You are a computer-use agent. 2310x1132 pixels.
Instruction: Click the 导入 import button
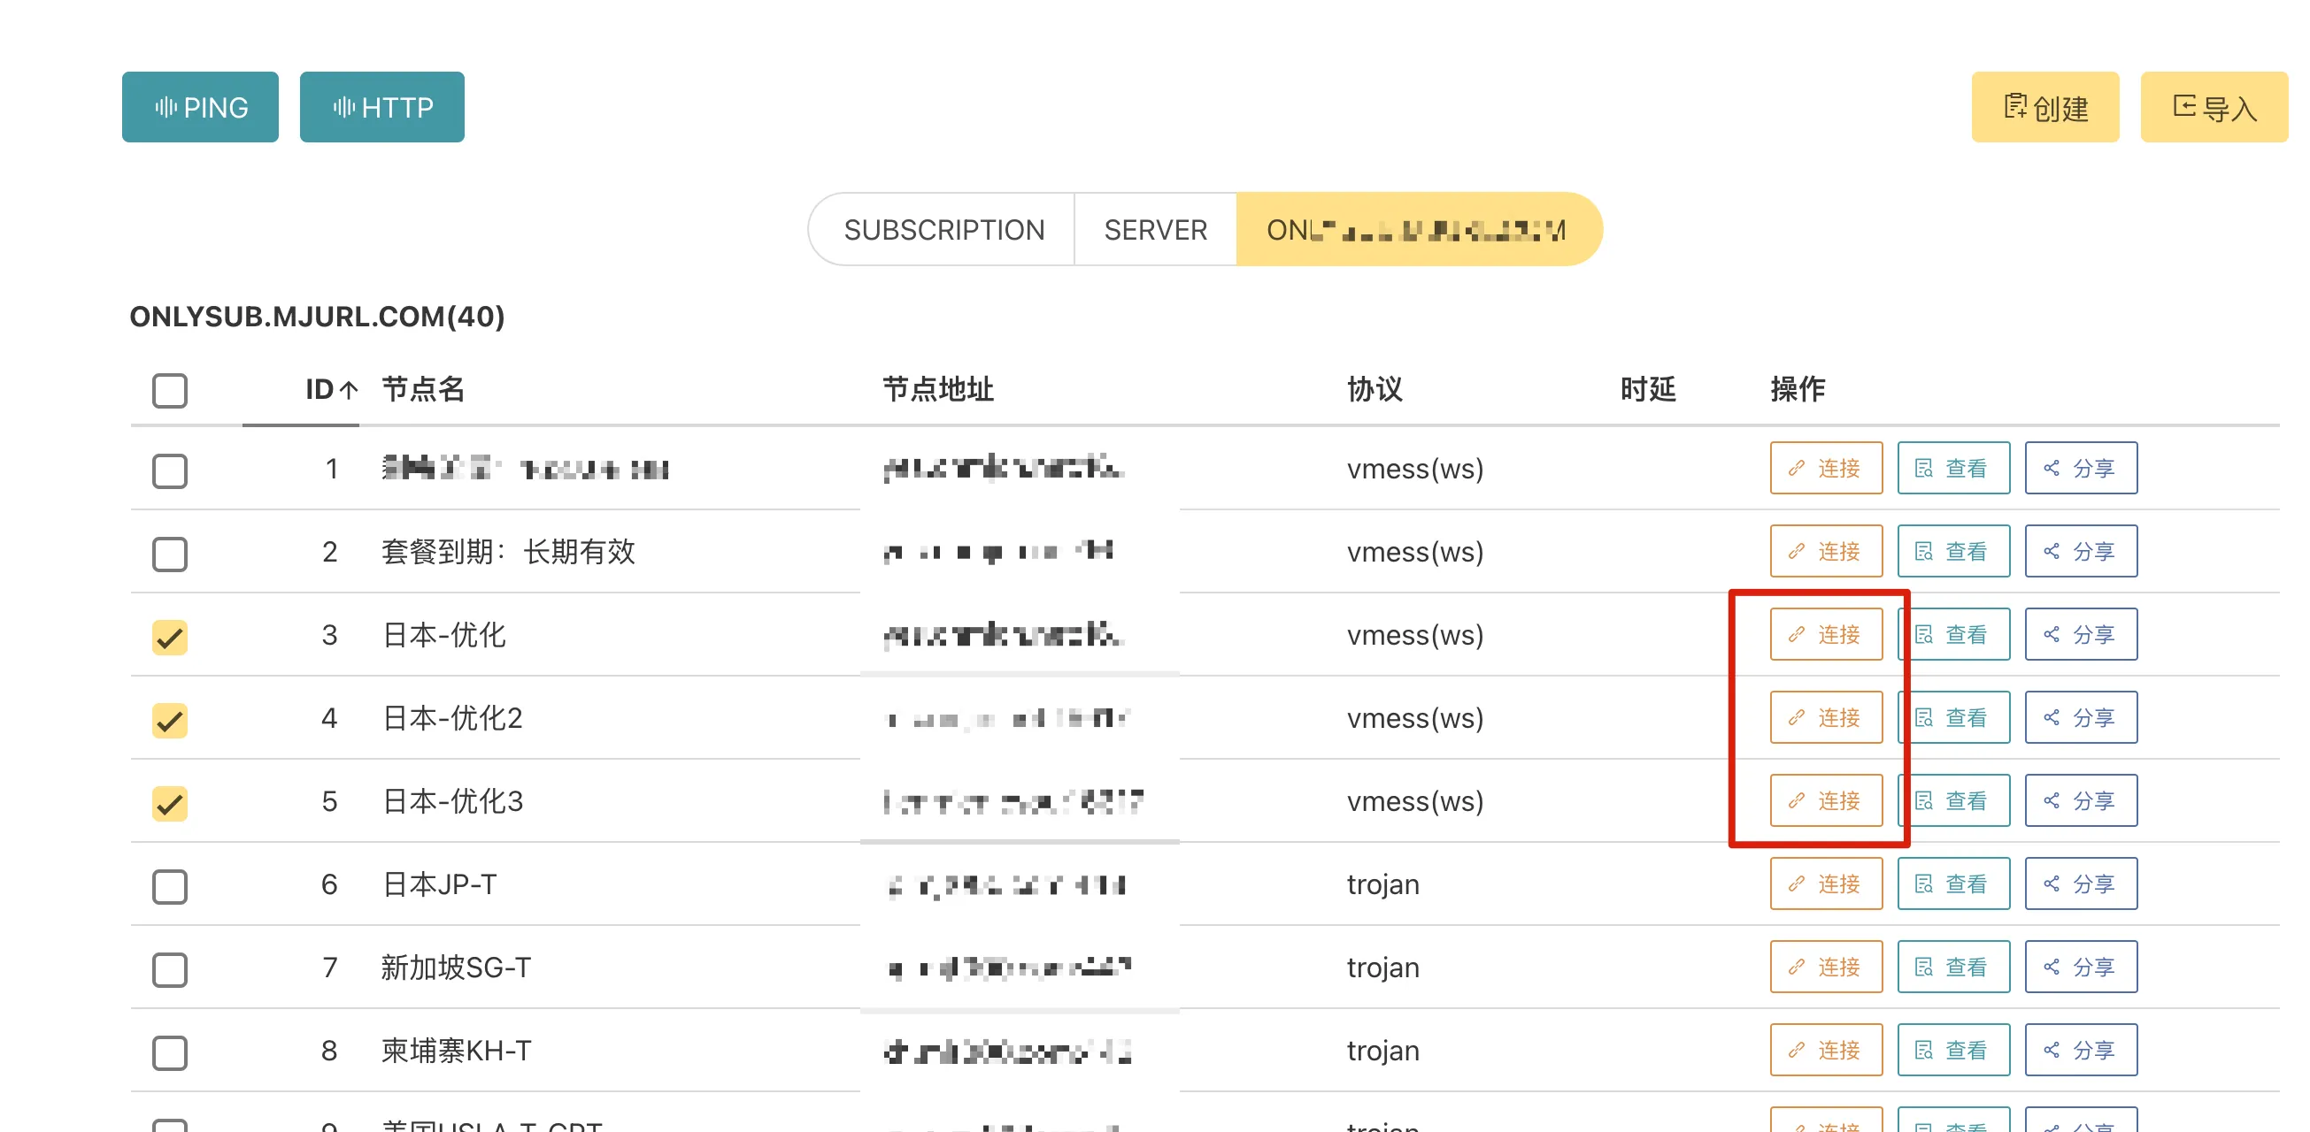pos(2214,108)
